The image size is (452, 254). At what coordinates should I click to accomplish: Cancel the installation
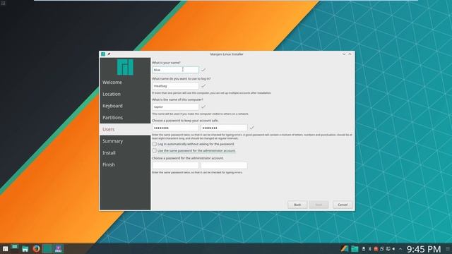[343, 205]
